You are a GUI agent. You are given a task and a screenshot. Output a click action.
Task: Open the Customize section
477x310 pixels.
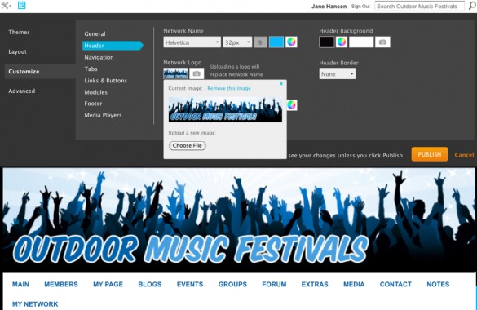coord(24,72)
